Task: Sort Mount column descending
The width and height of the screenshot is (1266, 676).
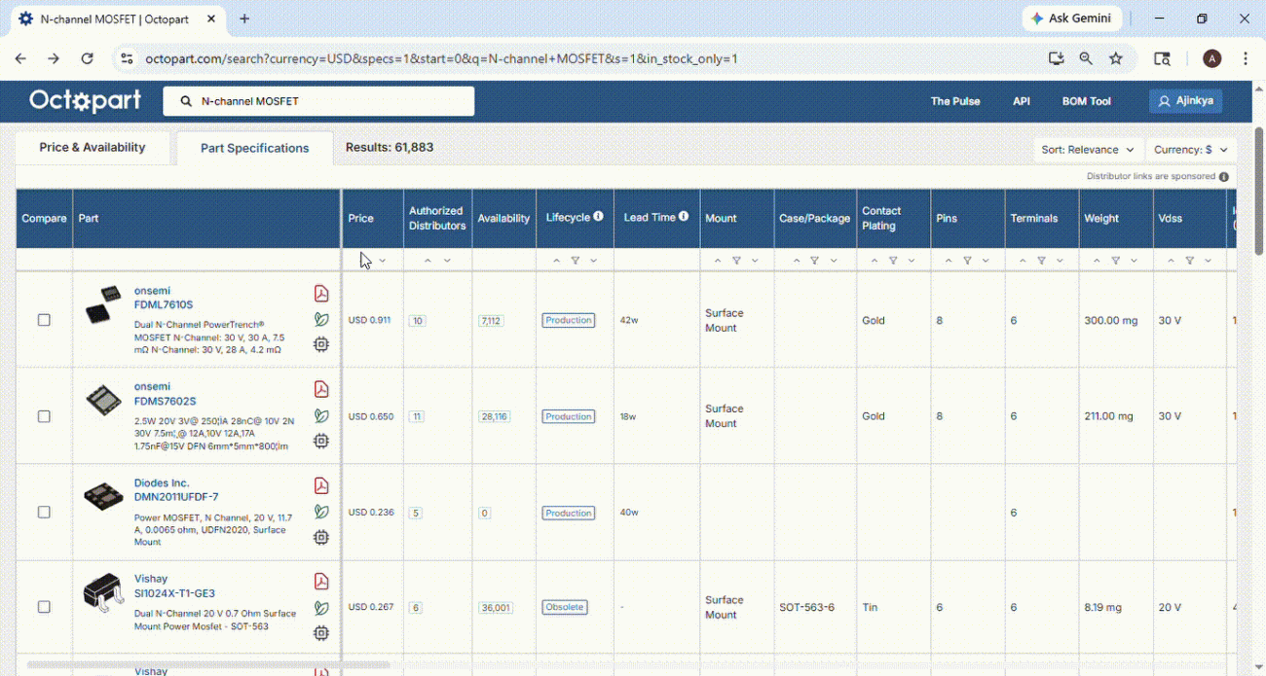Action: pyautogui.click(x=755, y=261)
